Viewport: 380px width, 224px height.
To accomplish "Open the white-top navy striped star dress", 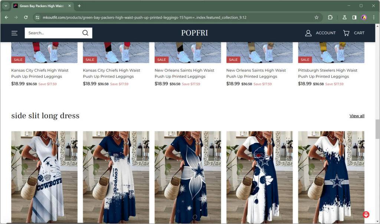I will (x=331, y=177).
